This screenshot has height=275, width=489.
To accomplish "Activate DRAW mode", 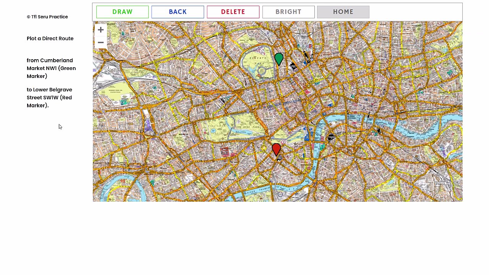I will pos(122,12).
